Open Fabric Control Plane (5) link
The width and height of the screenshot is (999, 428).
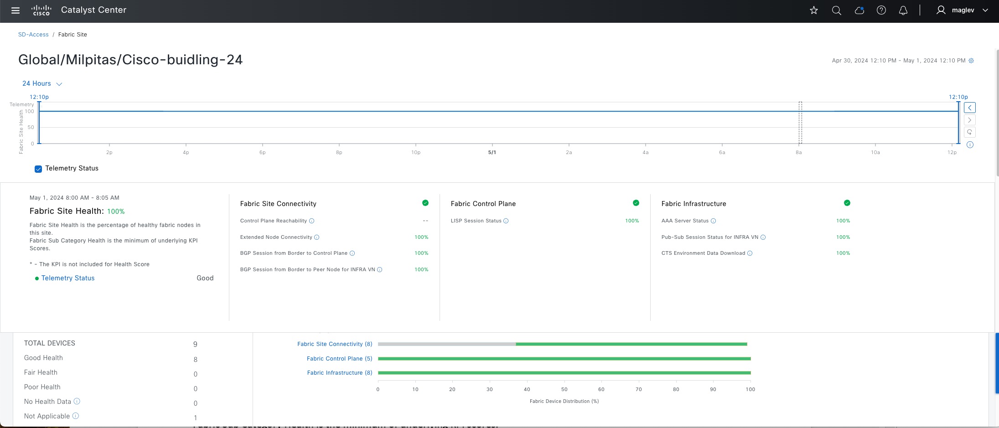340,359
